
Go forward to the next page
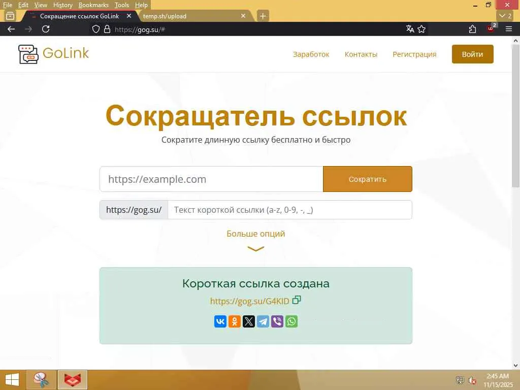tap(28, 29)
